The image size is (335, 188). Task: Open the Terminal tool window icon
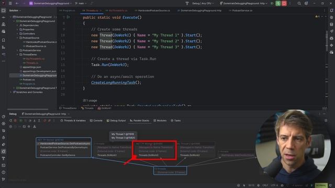point(4,166)
